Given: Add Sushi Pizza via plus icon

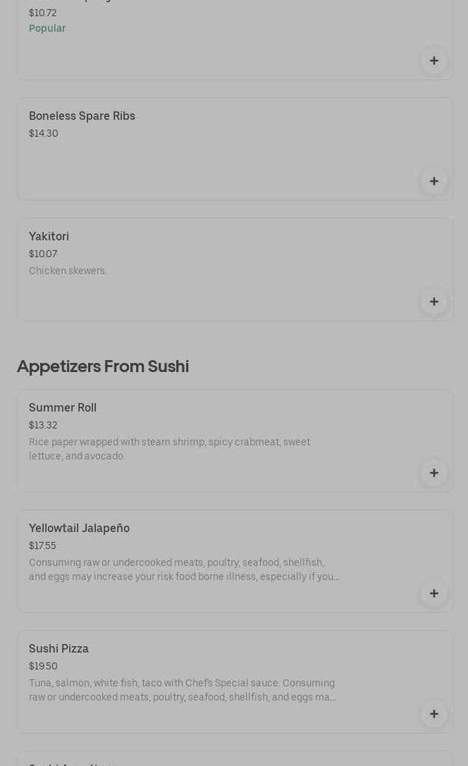Looking at the screenshot, I should point(433,714).
